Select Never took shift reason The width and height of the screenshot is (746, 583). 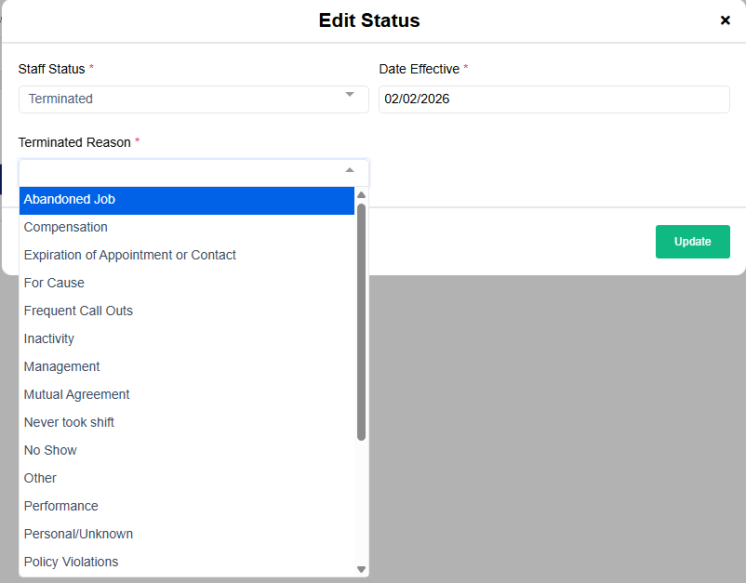point(186,422)
